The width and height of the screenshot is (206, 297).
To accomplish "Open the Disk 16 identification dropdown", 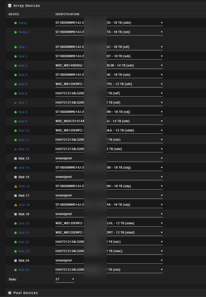I will (109, 187).
